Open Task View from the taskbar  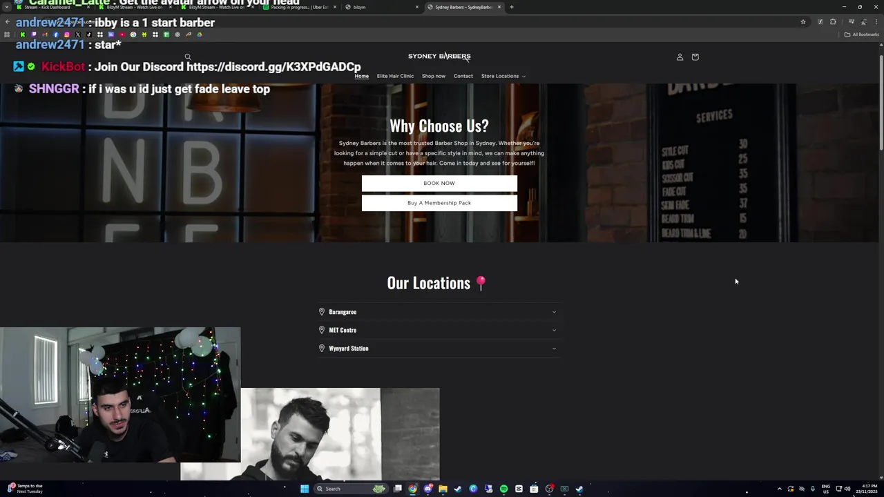397,489
